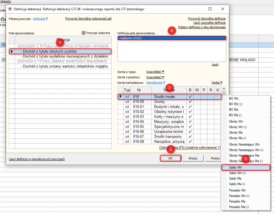Click the row indicator arrow beside account 010
This screenshot has width=274, height=215.
tap(120, 97)
